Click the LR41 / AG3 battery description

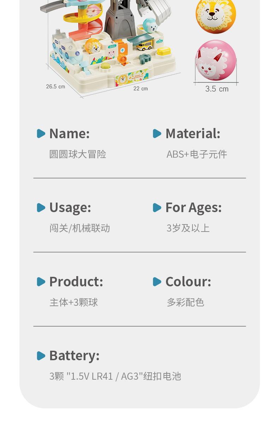[115, 376]
